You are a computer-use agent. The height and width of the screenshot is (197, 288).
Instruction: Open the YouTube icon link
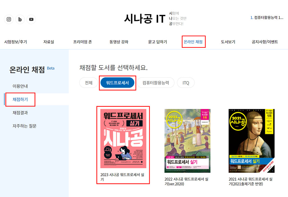point(31,19)
